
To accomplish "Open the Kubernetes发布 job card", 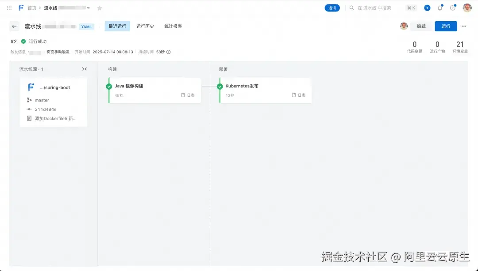I will 265,90.
